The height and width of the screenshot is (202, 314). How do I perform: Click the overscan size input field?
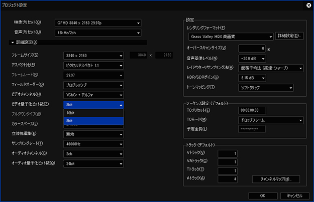[252, 48]
